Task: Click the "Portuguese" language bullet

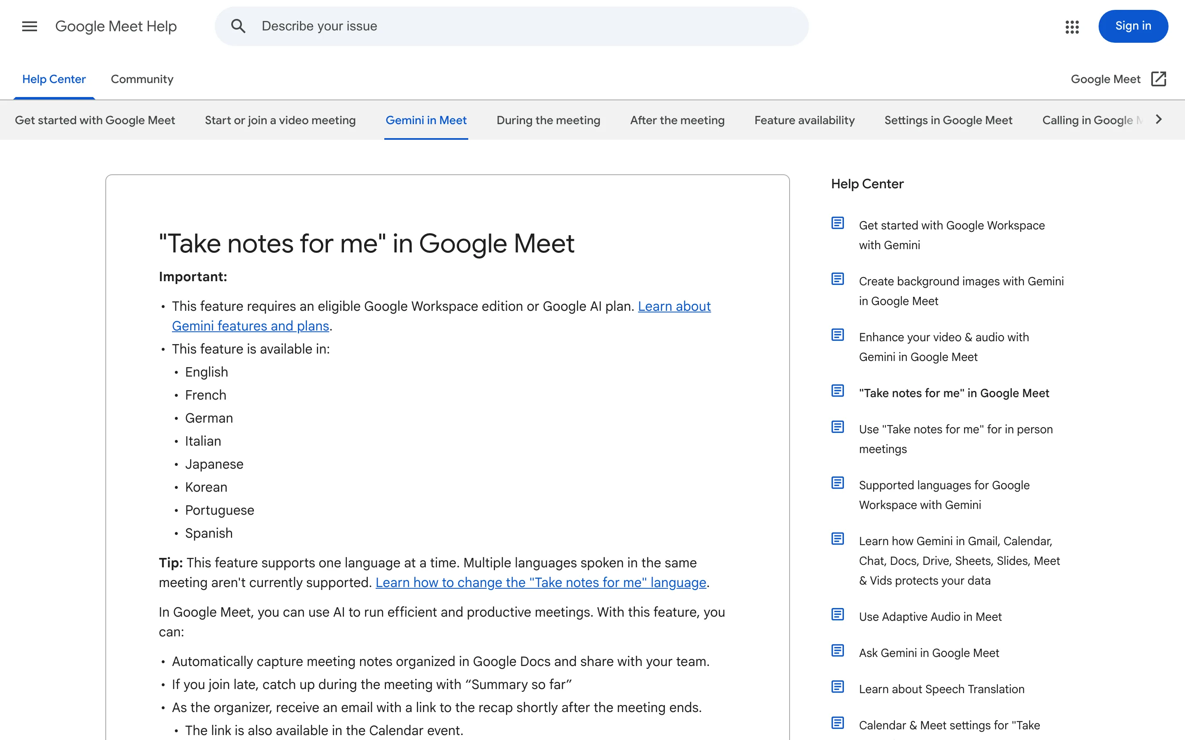Action: [x=219, y=510]
